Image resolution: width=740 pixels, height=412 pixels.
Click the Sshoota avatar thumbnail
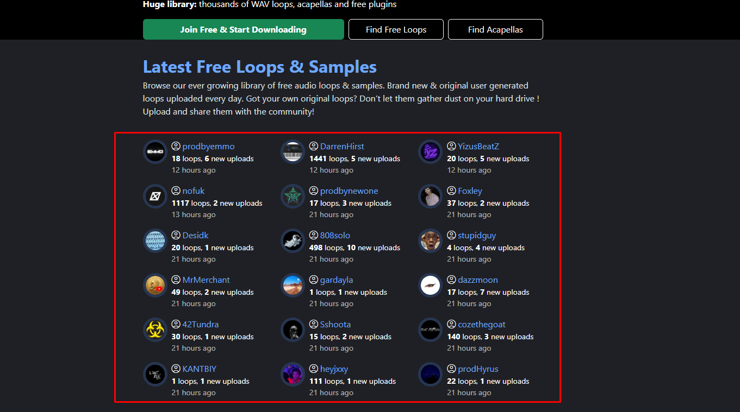(293, 329)
